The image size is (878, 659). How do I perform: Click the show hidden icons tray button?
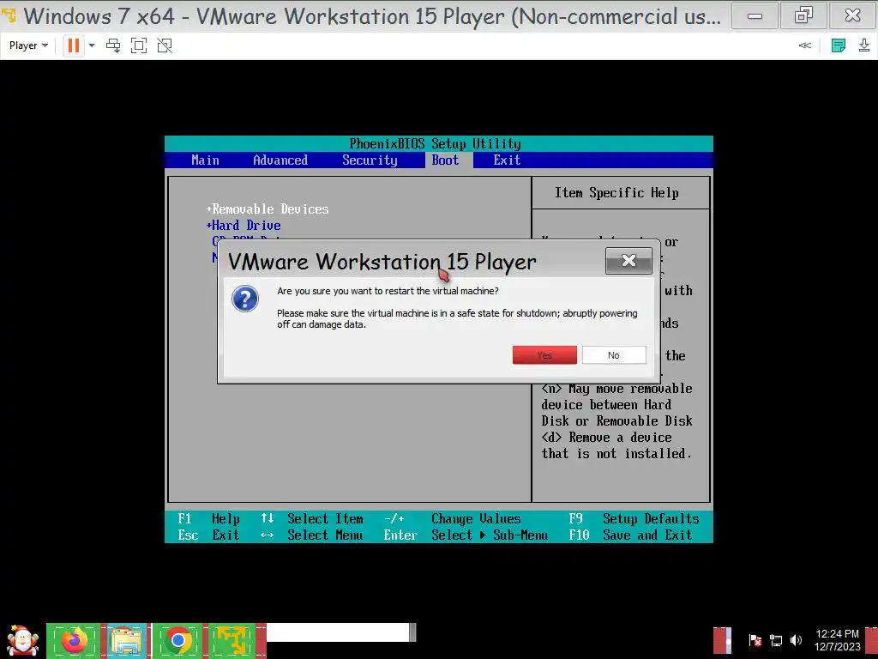[722, 640]
